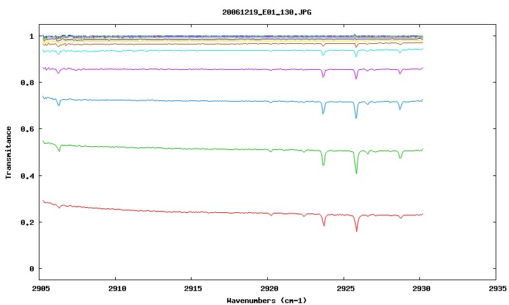Viewport: 509px width, 305px height.
Task: Click the purple spectrum's deepest absorption dip
Action: pyautogui.click(x=356, y=78)
